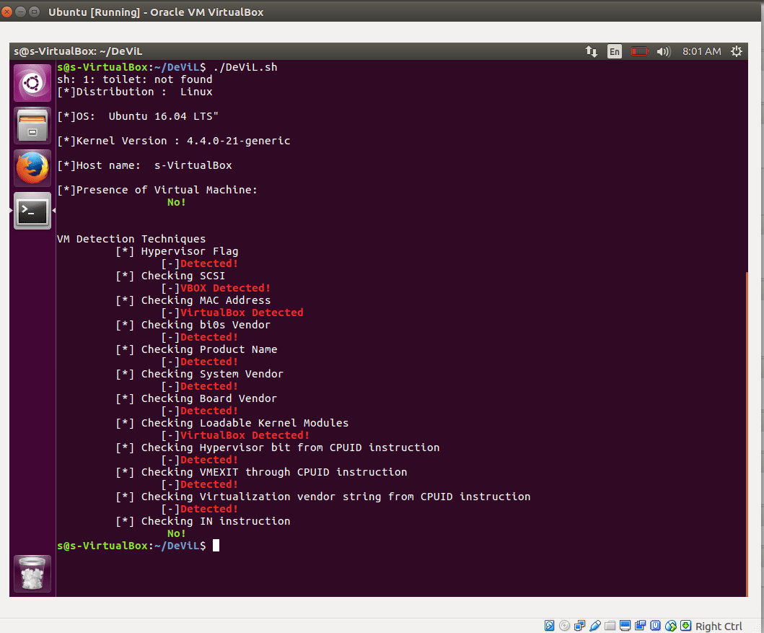Open the session gear menu
Screen dimensions: 764x633
(737, 51)
